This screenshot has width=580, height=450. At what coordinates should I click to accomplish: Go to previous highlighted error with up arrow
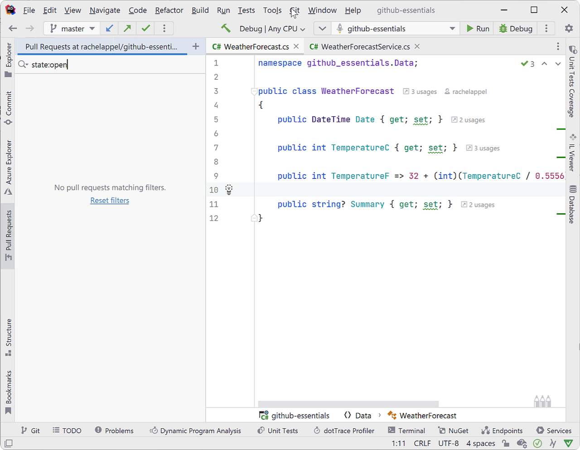(x=544, y=64)
